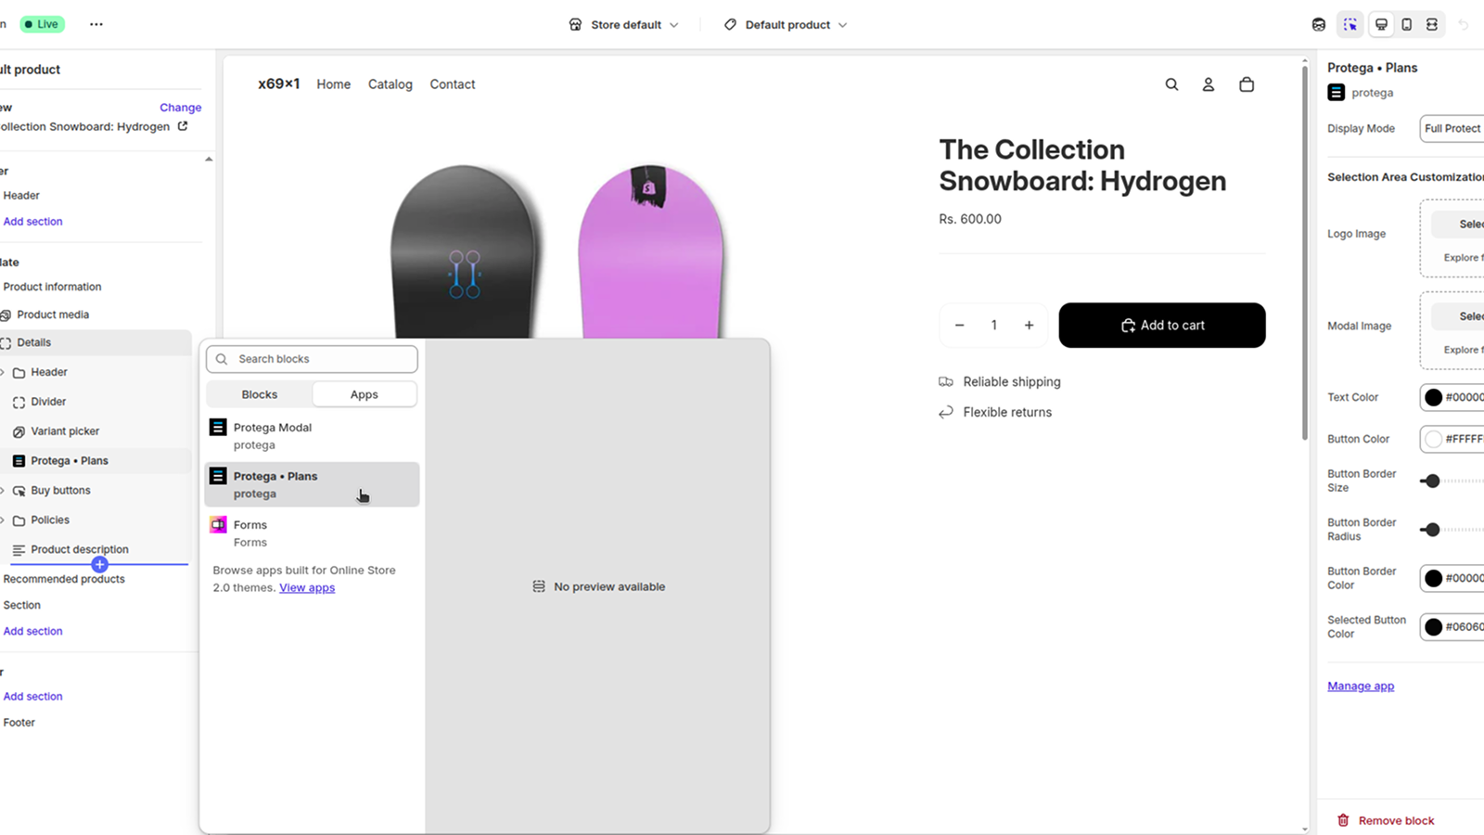The width and height of the screenshot is (1484, 835).
Task: Open the cart bag icon
Action: pos(1247,84)
